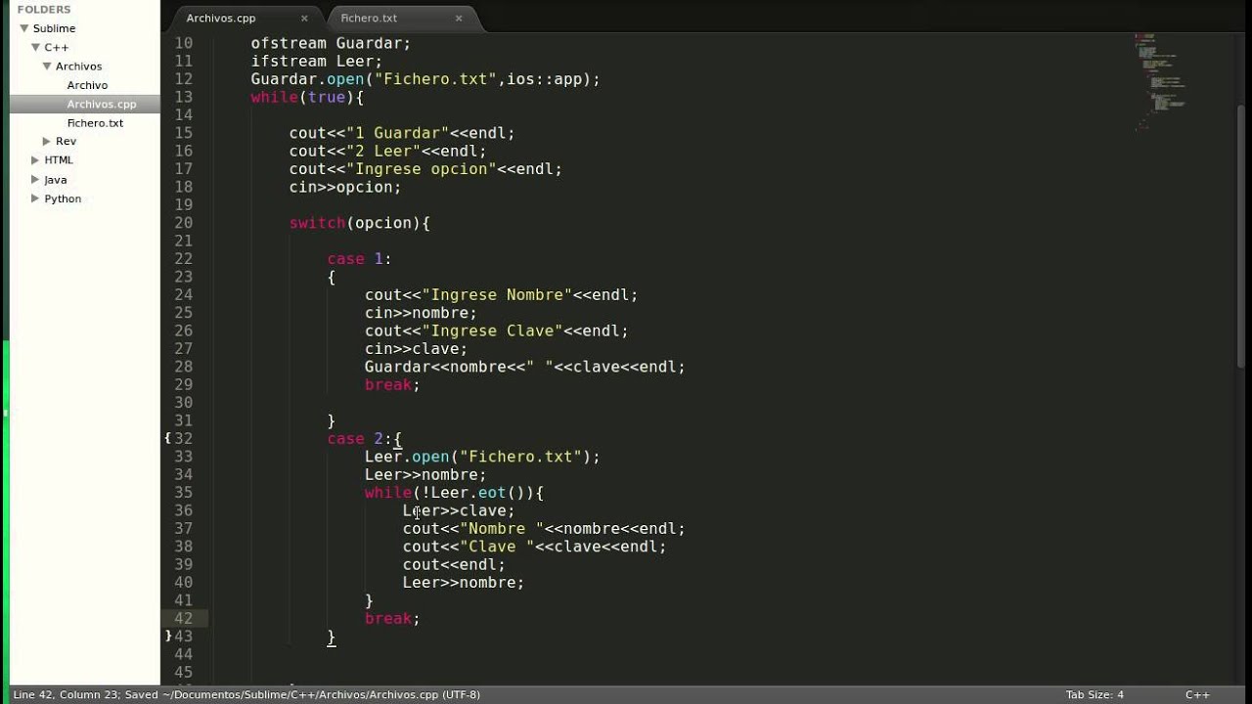1252x704 pixels.
Task: Click status bar text Line 42, Column 23
Action: [74, 695]
